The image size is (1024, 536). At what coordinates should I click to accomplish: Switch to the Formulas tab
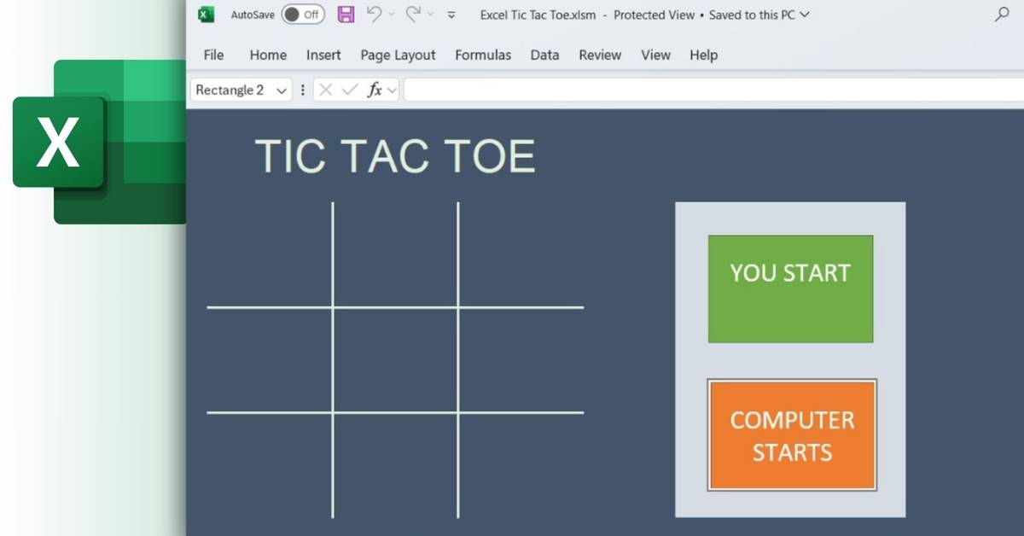pyautogui.click(x=483, y=55)
